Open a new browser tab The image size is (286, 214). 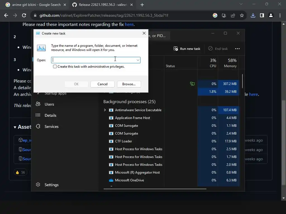point(142,5)
